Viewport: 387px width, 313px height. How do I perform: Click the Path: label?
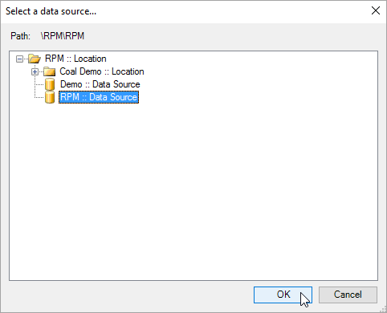[x=20, y=36]
